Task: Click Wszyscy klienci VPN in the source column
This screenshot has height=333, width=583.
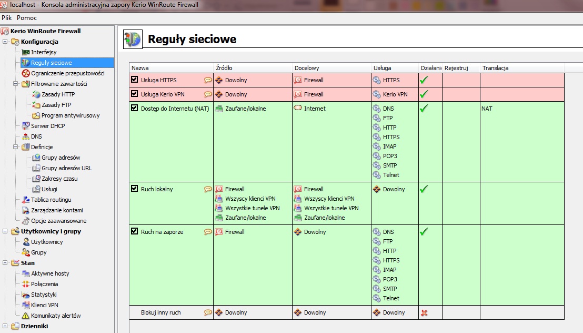Action: tap(250, 199)
